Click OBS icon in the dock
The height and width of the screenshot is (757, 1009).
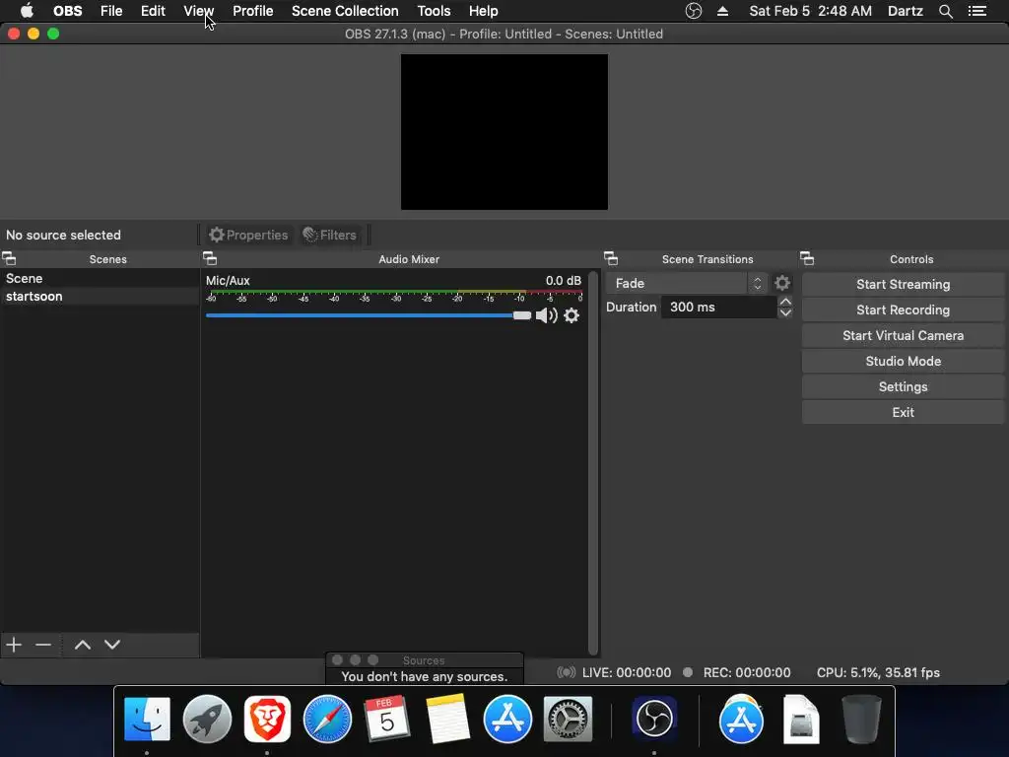[654, 718]
